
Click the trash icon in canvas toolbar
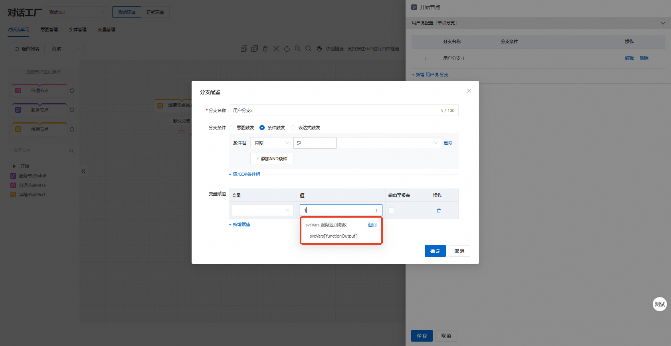coord(265,49)
